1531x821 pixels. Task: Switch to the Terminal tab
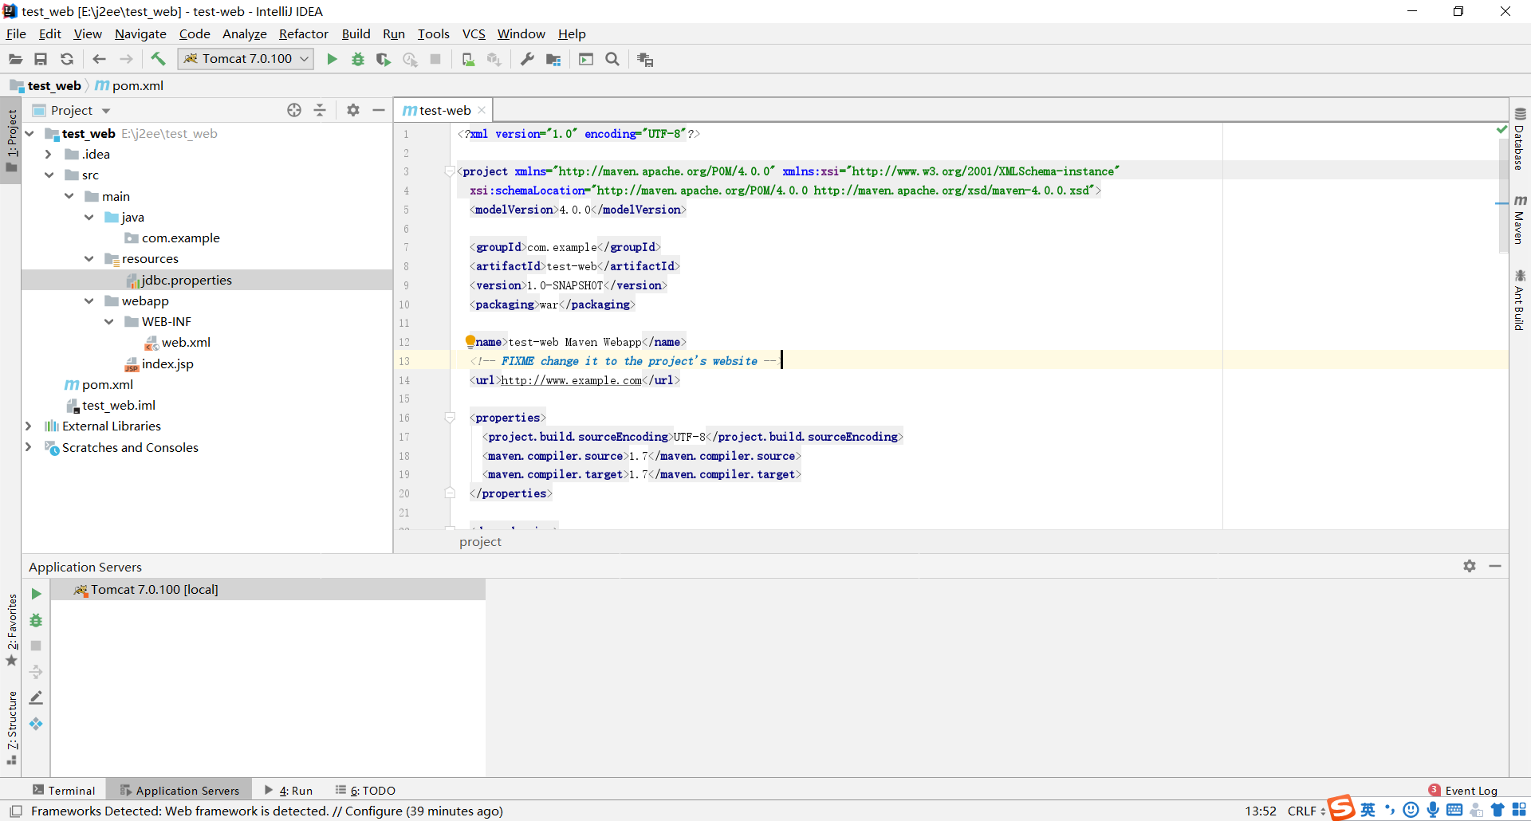pos(64,790)
